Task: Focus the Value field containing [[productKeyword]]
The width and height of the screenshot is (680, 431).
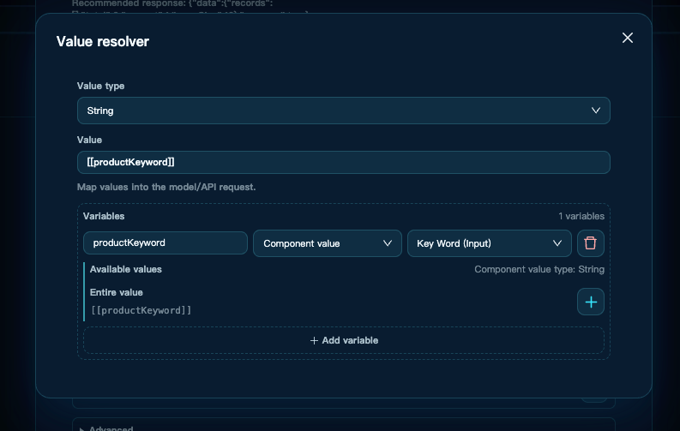Action: 344,163
